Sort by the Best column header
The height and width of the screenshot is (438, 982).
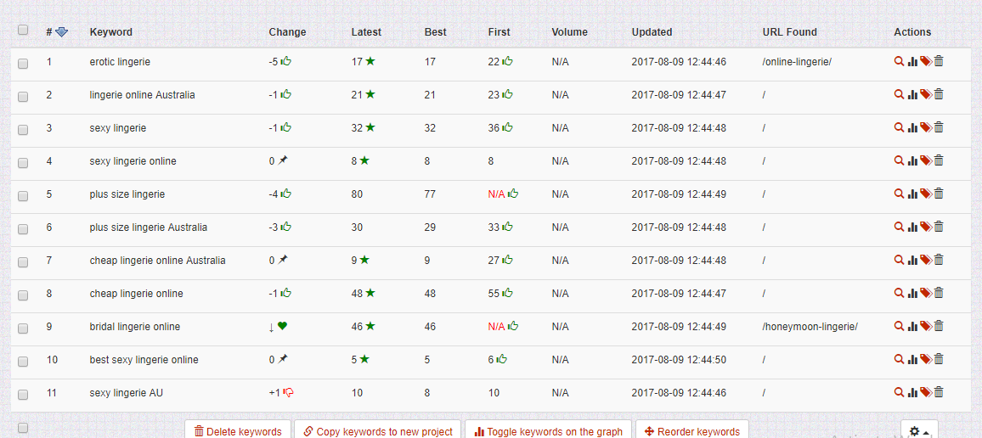[x=435, y=32]
